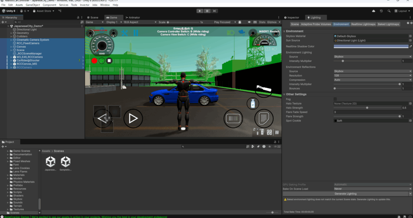
Task: Open the Undo History icon
Action: [x=381, y=11]
